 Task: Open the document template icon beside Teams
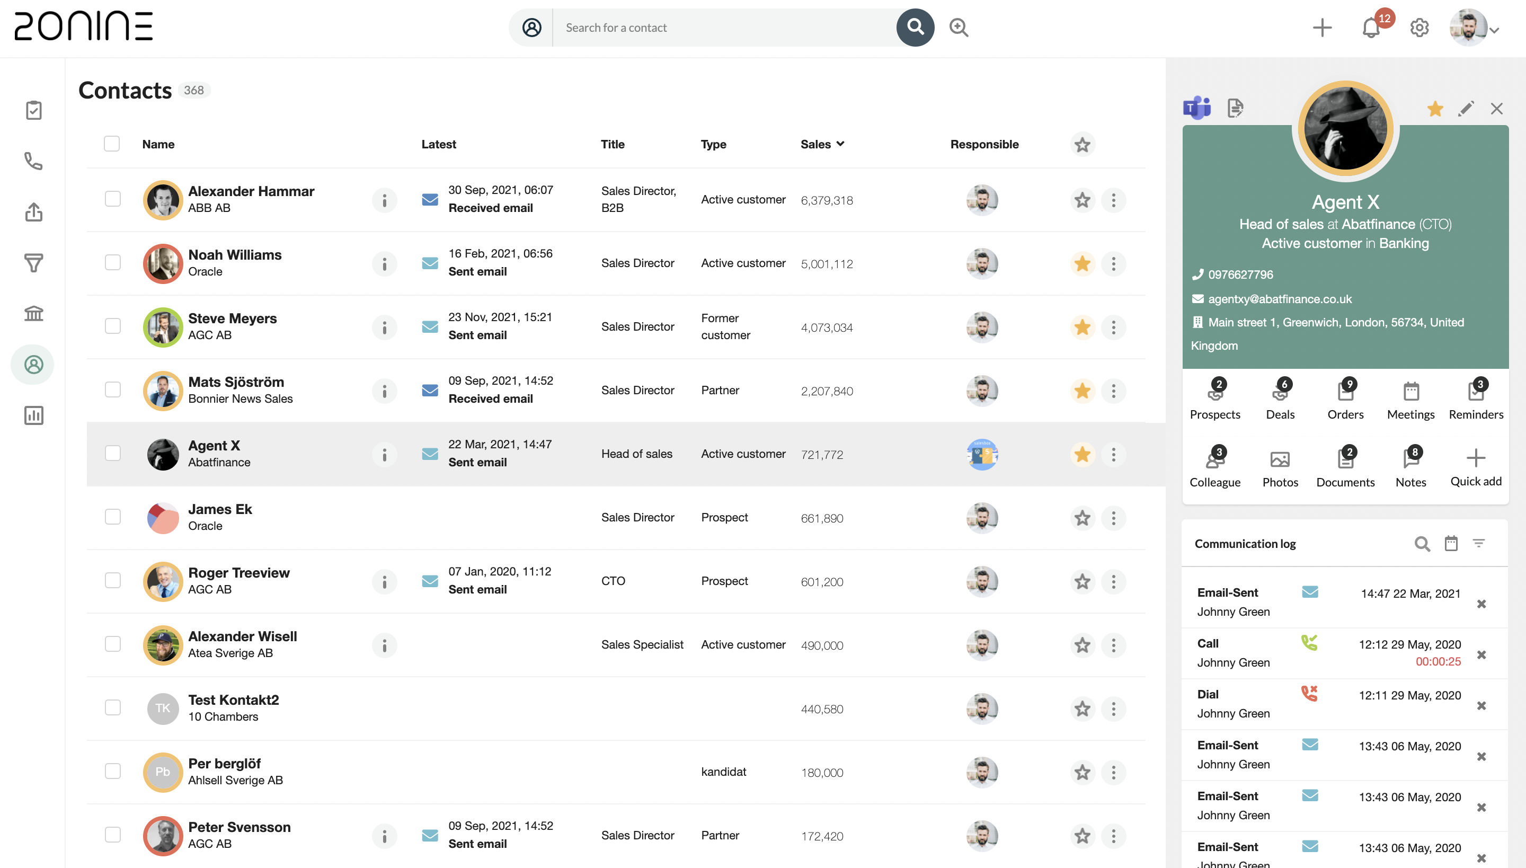(1235, 108)
